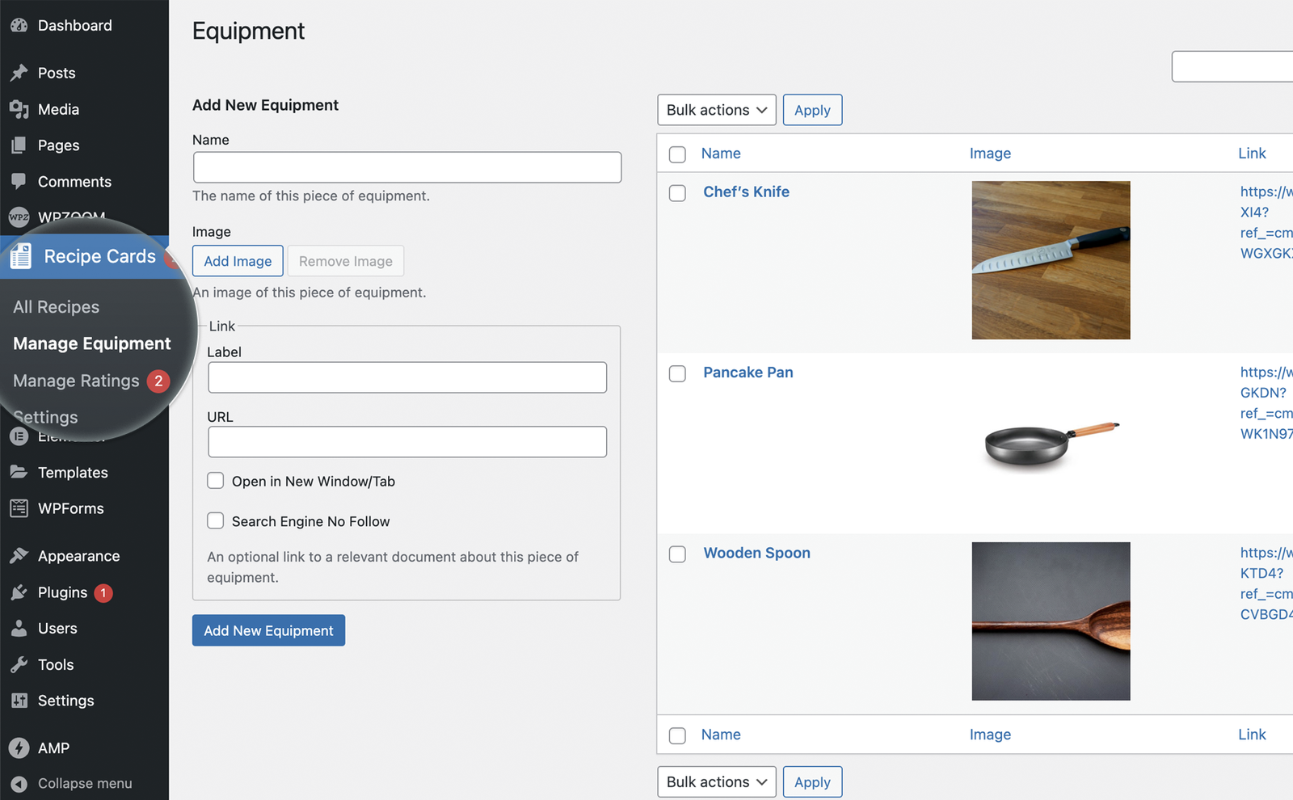Viewport: 1293px width, 800px height.
Task: Click the Dashboard gauge icon
Action: (x=19, y=26)
